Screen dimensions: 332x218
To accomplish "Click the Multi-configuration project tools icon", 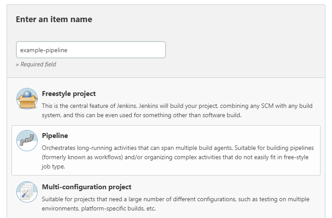I will click(27, 192).
